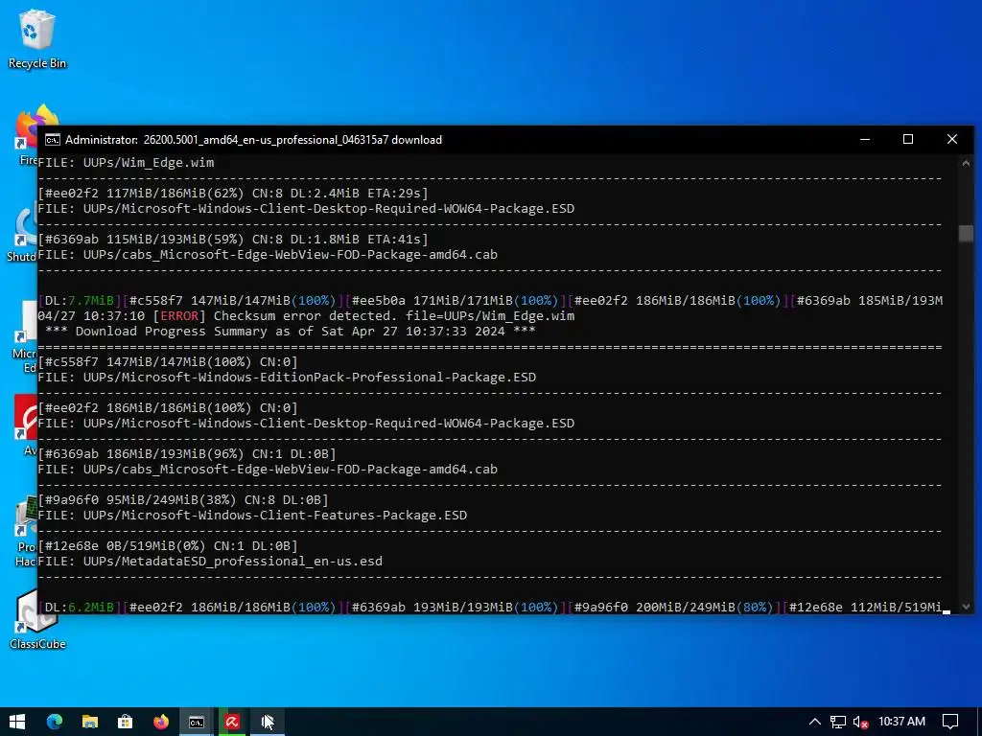The image size is (982, 736).
Task: Click the 'Microsoft-Windows-Client-Features-Package.ESD' line
Action: coord(252,515)
